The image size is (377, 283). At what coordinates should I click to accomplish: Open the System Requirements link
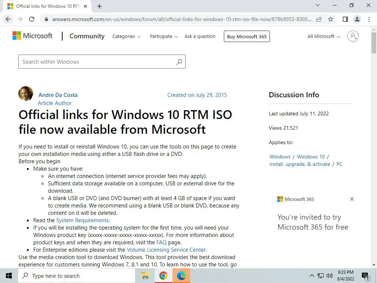(x=82, y=220)
